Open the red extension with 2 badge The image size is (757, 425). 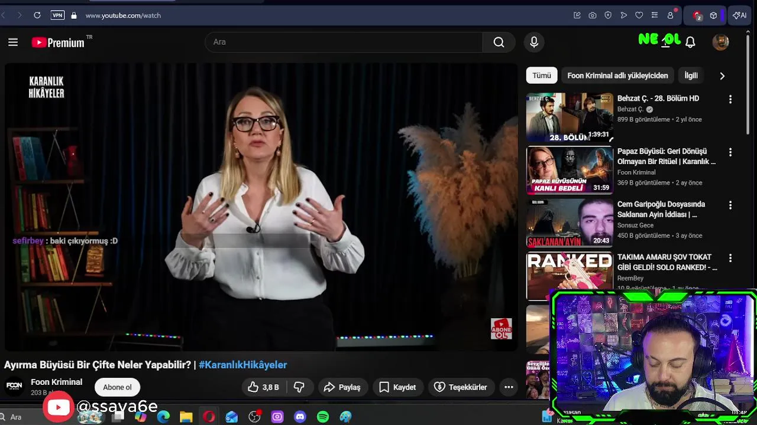pos(697,15)
